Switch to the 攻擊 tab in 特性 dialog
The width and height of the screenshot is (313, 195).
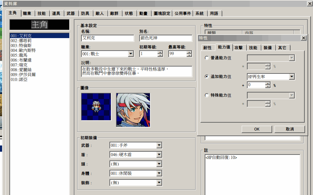point(239,48)
